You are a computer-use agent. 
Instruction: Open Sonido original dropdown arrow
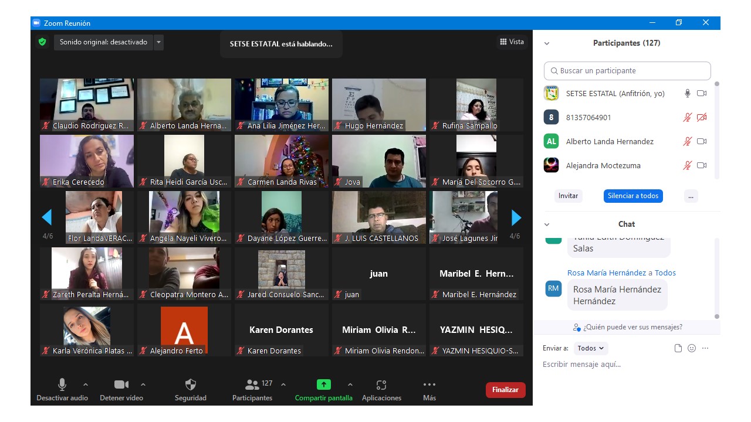158,42
